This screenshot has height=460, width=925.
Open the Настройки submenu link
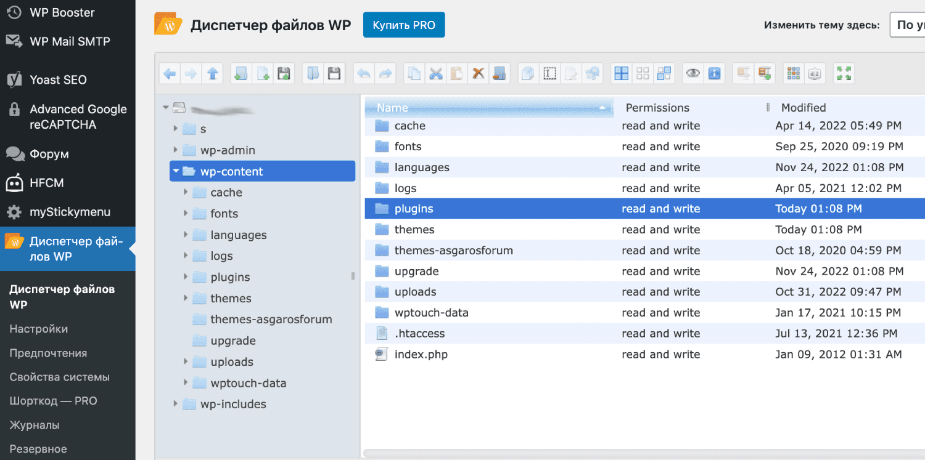[39, 329]
